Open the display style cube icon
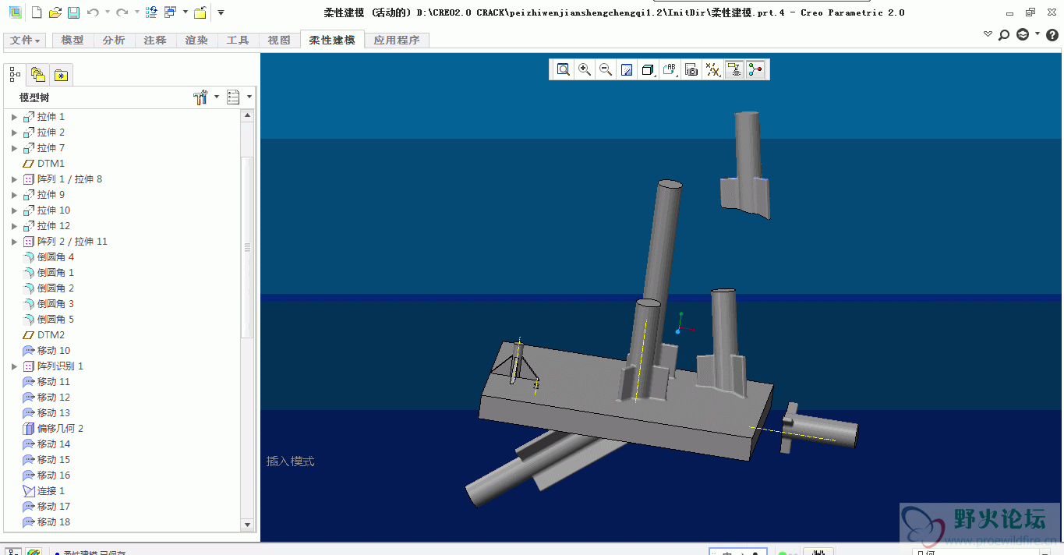The width and height of the screenshot is (1064, 555). (648, 69)
